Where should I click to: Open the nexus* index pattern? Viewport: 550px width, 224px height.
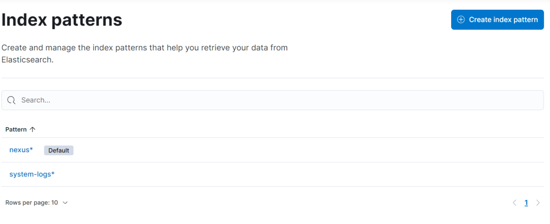coord(21,150)
